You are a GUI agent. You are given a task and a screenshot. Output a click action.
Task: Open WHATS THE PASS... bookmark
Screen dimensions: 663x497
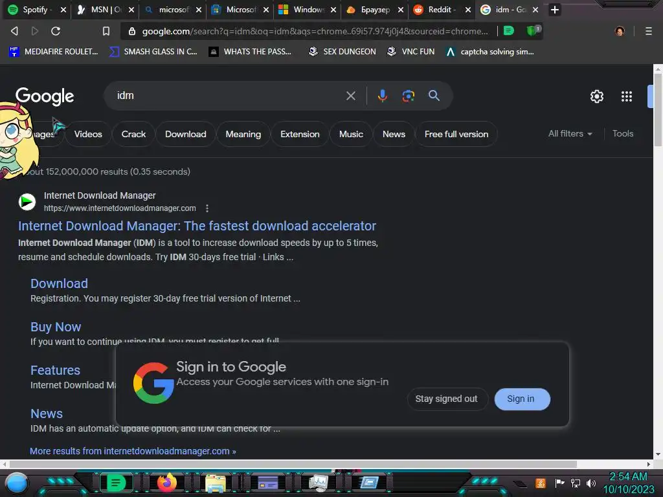point(250,52)
